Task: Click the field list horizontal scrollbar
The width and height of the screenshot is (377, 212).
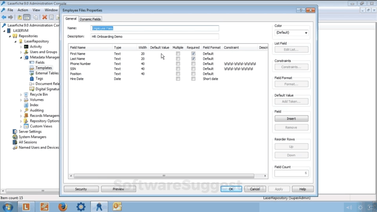Action: point(164,176)
